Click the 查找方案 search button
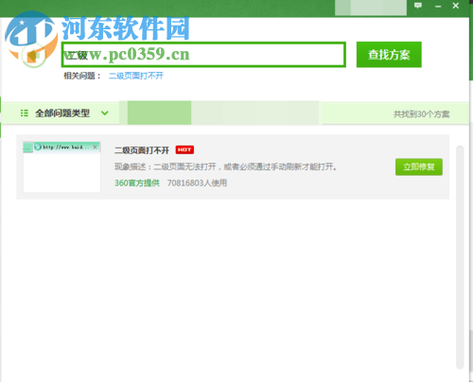Image resolution: width=473 pixels, height=382 pixels. (x=389, y=55)
